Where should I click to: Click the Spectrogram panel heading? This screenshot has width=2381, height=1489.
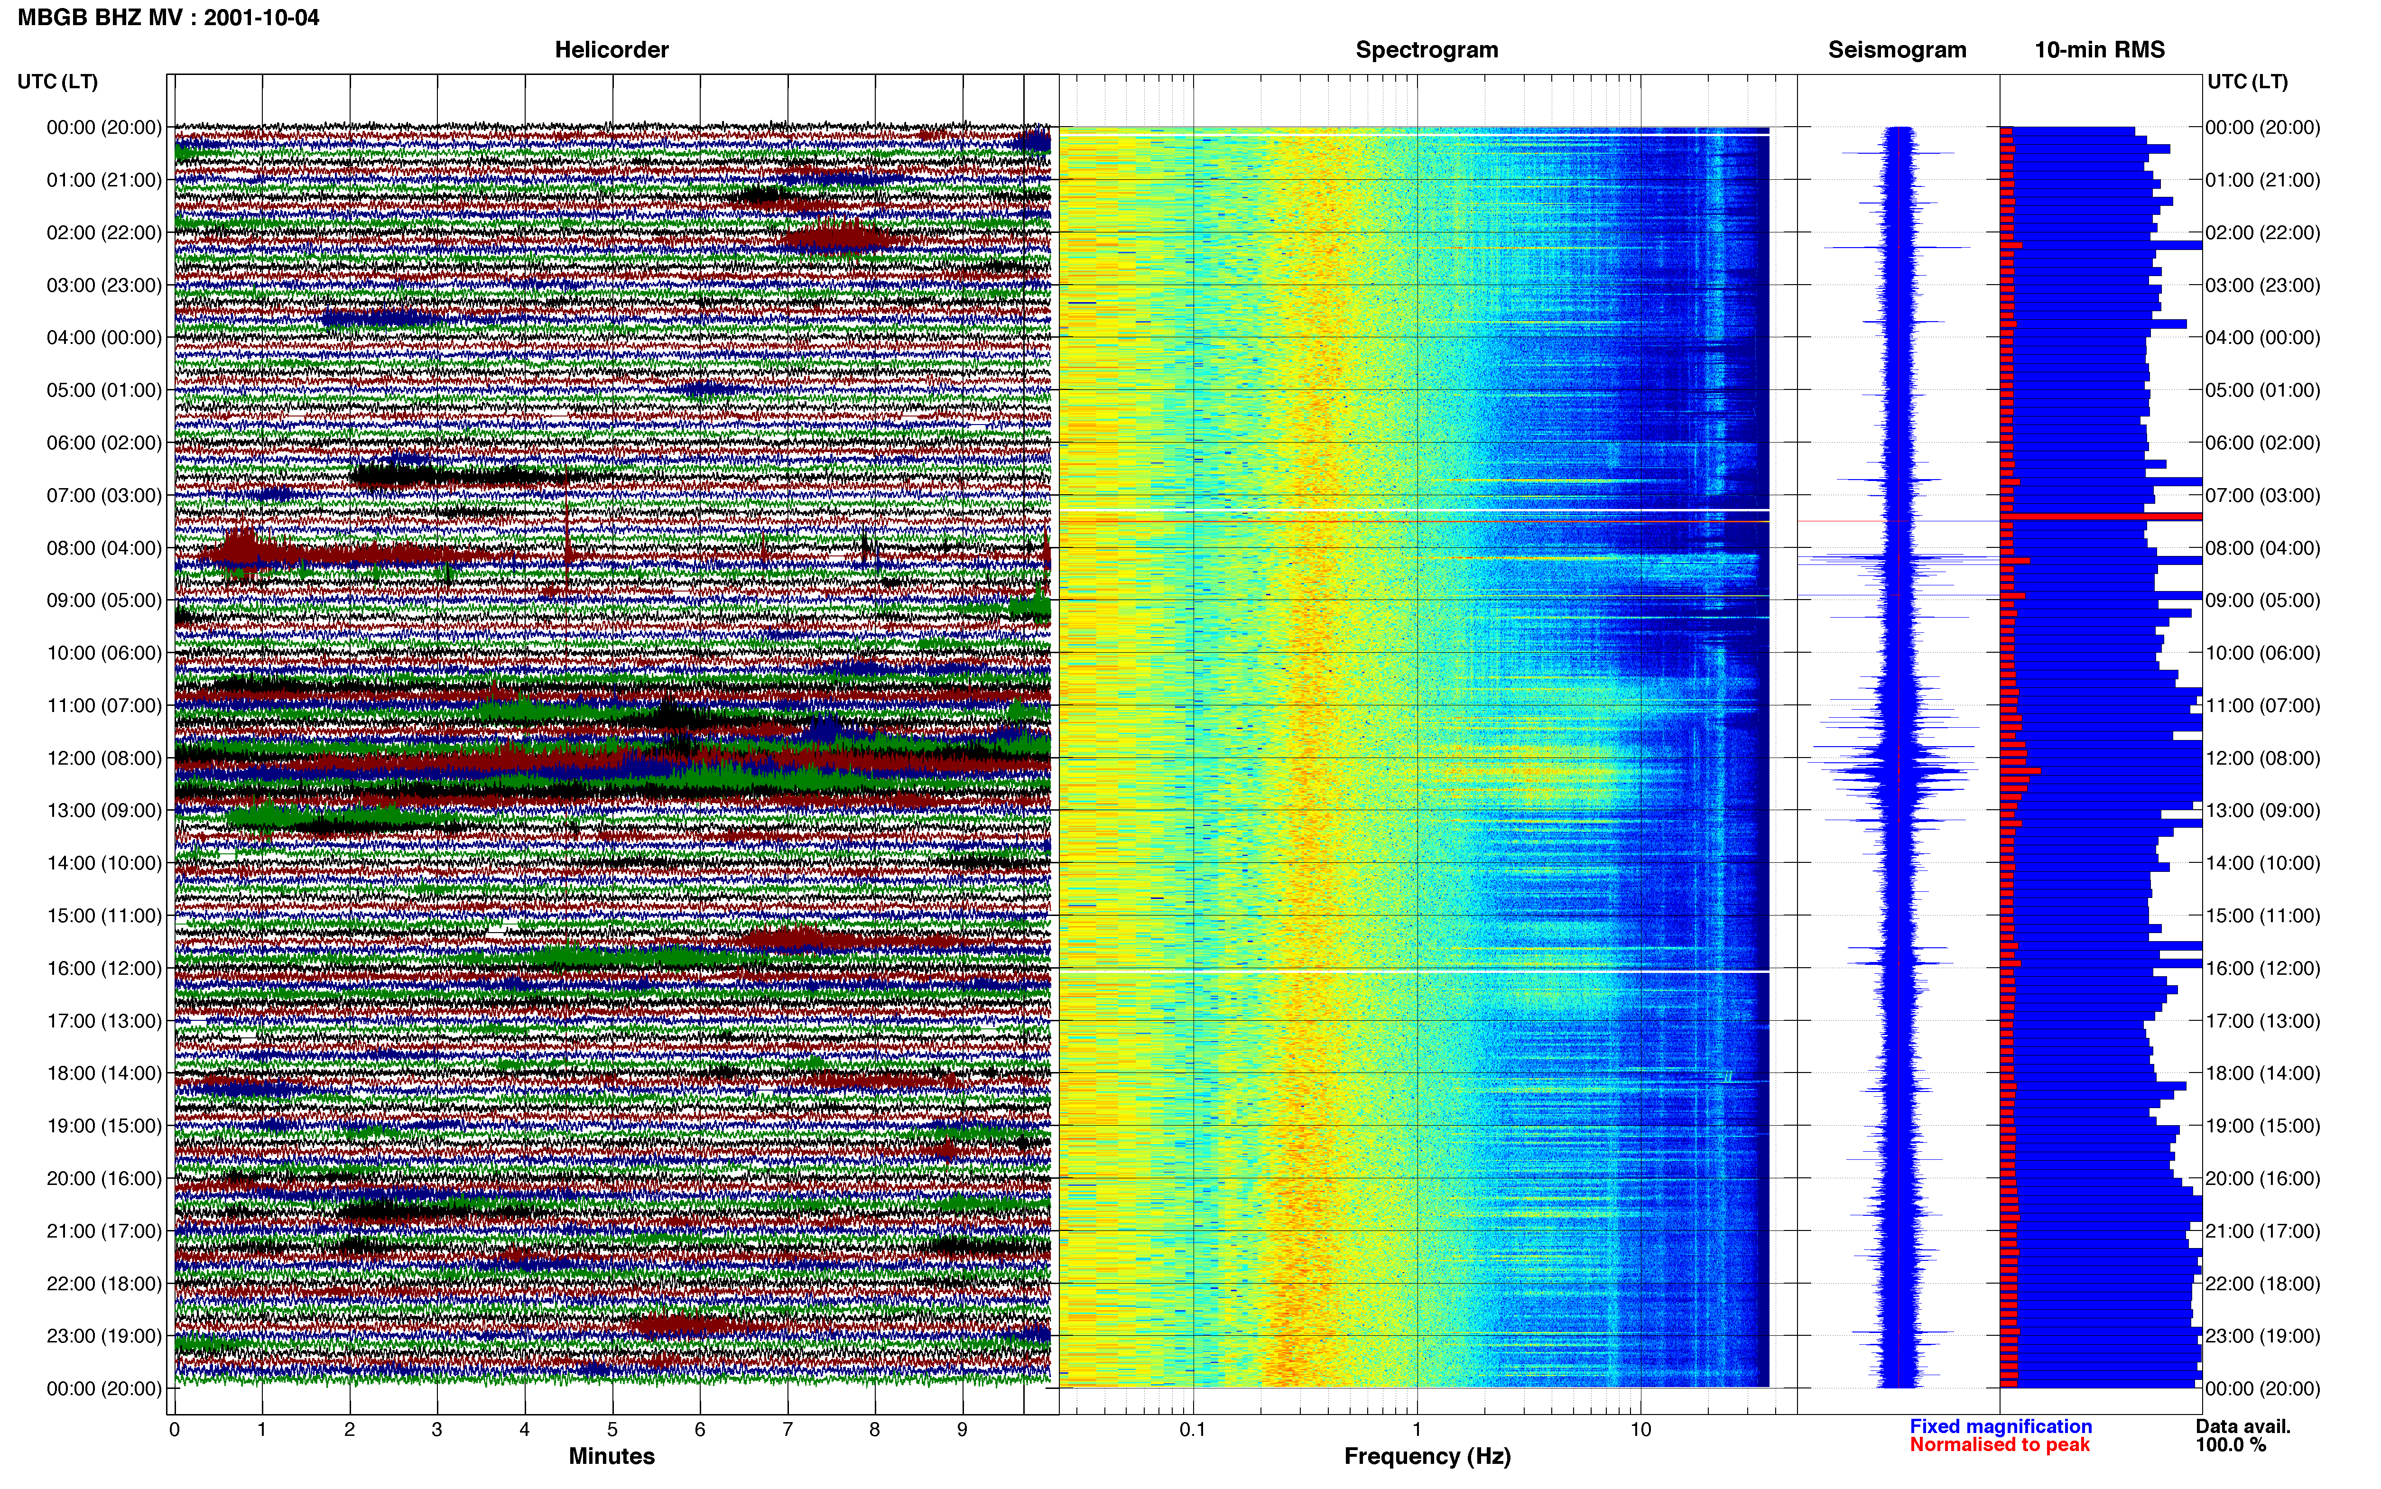coord(1427,49)
